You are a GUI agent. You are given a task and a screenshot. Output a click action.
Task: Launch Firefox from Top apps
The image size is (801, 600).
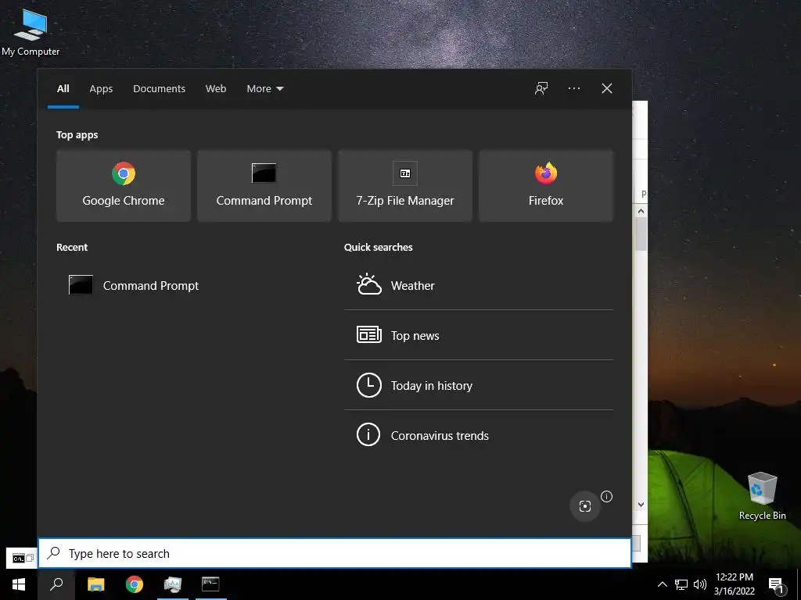tap(546, 186)
